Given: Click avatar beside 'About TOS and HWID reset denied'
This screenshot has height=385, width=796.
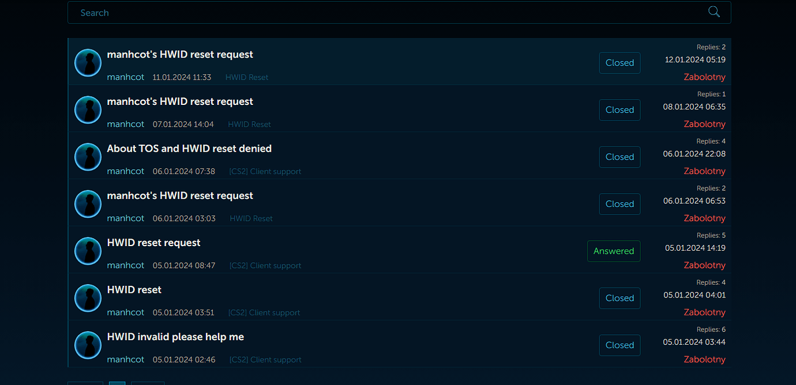Looking at the screenshot, I should [88, 157].
